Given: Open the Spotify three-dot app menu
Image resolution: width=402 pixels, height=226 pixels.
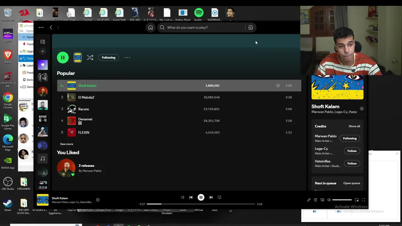Looking at the screenshot, I should coord(41,28).
